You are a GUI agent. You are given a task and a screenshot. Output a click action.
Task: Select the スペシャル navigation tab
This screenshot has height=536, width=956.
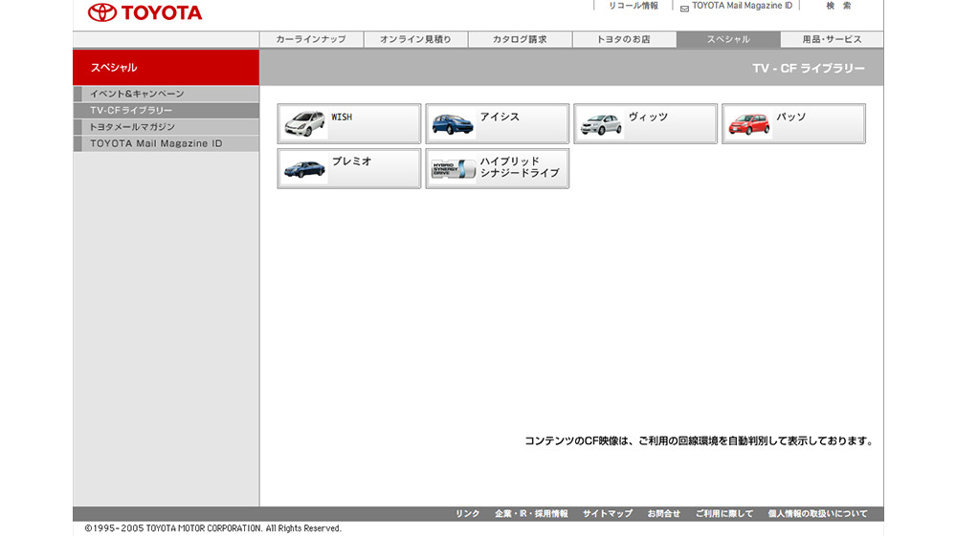click(728, 39)
